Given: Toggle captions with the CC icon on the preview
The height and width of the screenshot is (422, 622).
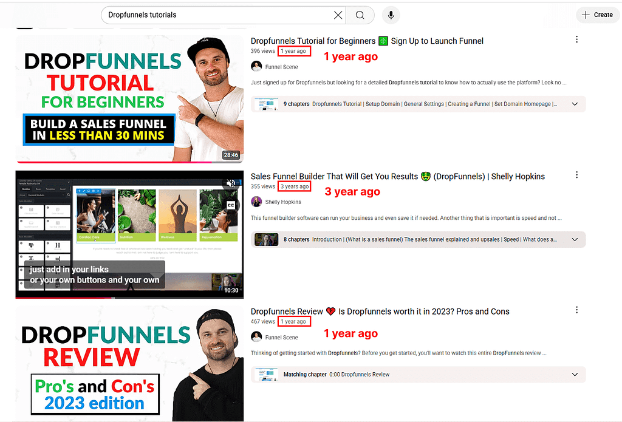Looking at the screenshot, I should pos(231,205).
